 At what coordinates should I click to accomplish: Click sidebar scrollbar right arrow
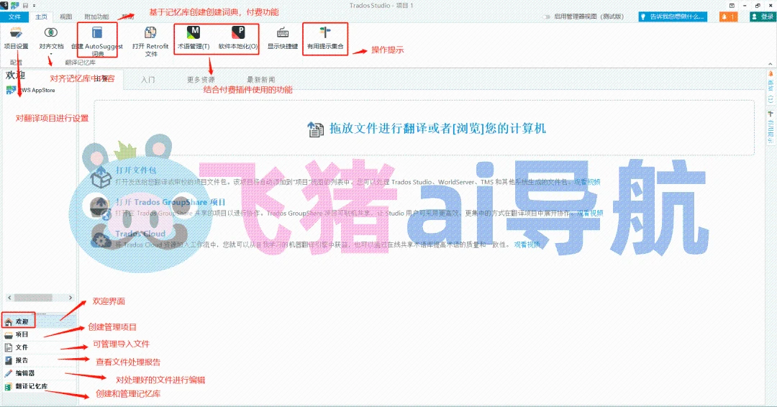(71, 298)
